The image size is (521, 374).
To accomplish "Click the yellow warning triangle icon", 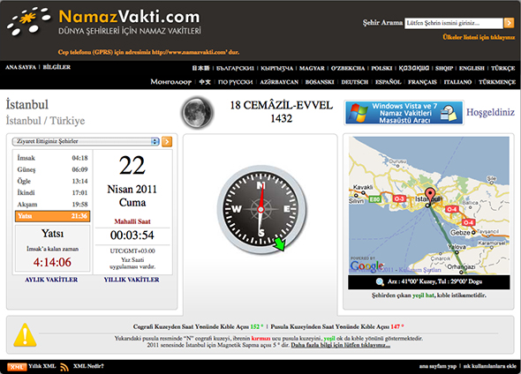I will [25, 335].
